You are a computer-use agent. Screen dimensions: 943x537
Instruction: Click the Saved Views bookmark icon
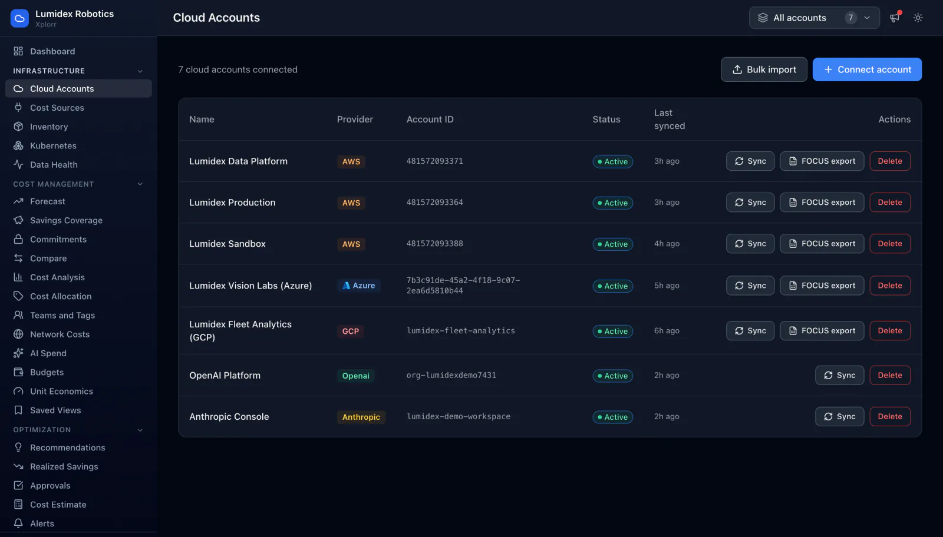(18, 410)
